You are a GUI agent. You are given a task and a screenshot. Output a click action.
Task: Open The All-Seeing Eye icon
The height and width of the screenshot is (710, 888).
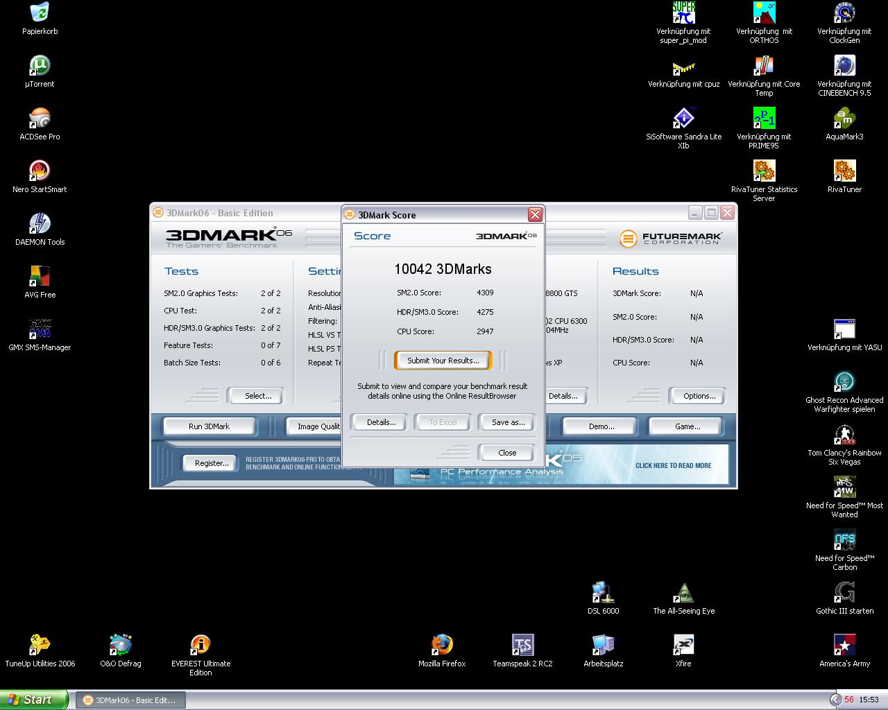pyautogui.click(x=683, y=593)
